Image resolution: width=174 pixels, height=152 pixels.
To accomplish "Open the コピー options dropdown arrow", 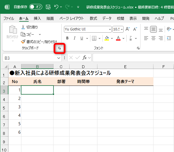I will coord(40,35).
